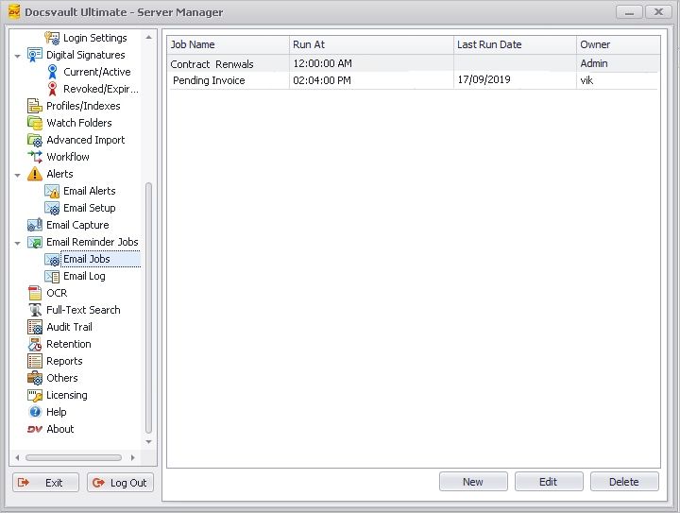Click the Workflow icon in sidebar

coord(35,157)
